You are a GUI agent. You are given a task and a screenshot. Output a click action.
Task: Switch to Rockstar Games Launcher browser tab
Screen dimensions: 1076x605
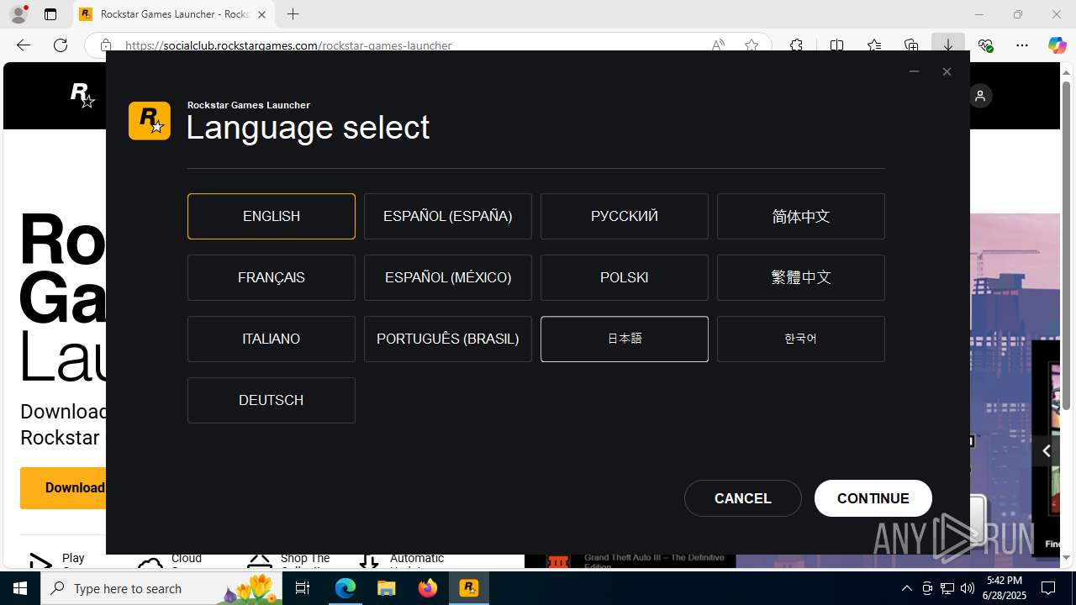(175, 14)
